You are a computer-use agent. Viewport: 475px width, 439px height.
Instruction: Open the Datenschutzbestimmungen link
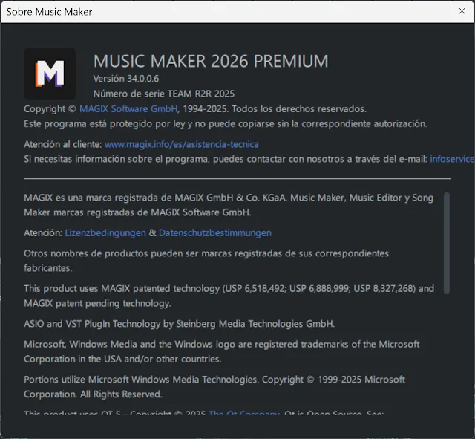coord(215,232)
